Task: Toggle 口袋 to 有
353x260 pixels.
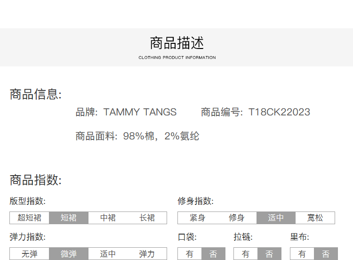Action: [190, 254]
